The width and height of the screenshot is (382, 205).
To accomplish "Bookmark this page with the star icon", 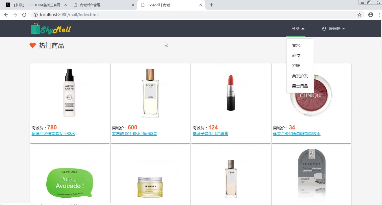I will (x=359, y=15).
